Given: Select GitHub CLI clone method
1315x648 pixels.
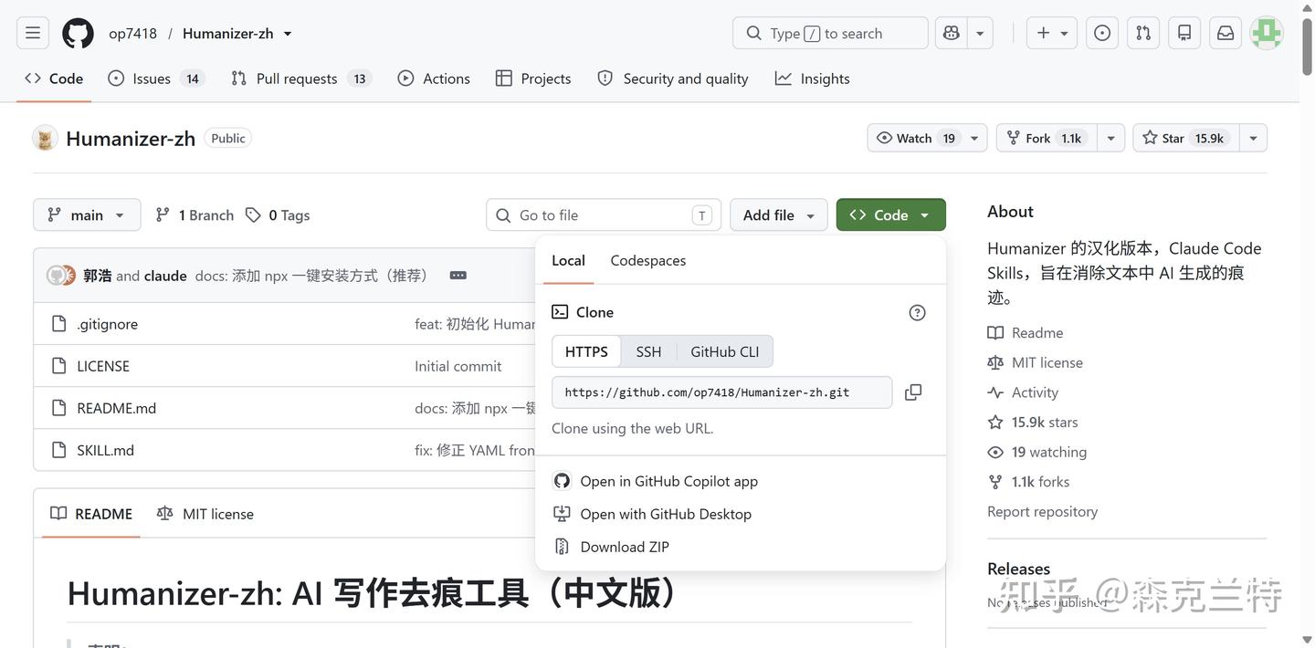Looking at the screenshot, I should click(x=725, y=351).
